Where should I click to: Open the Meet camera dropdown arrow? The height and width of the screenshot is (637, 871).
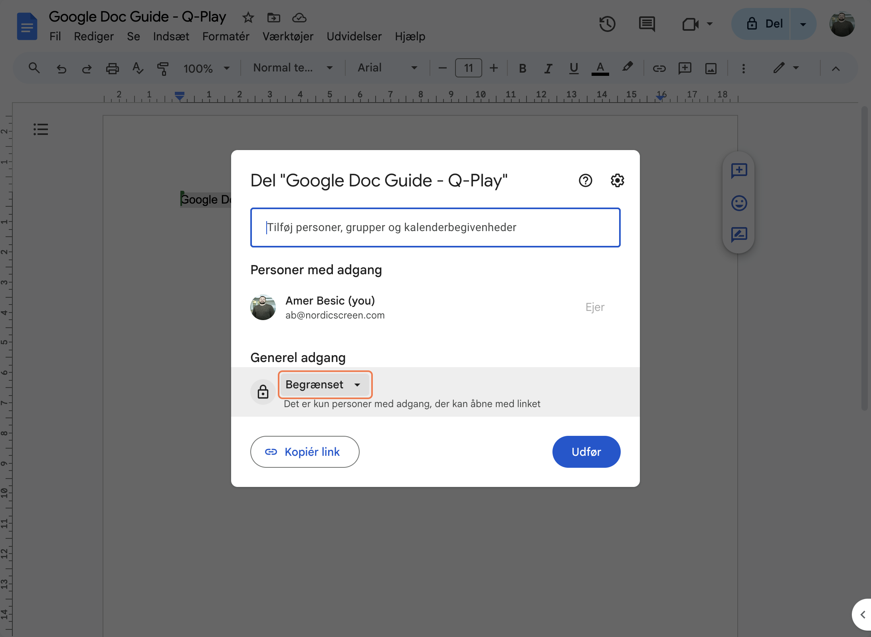click(x=709, y=24)
